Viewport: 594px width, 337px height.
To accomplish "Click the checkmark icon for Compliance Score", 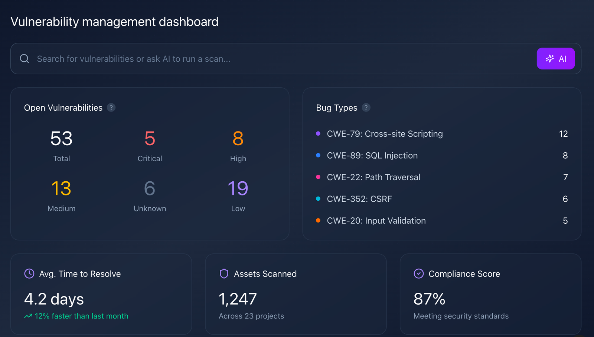I will point(418,274).
